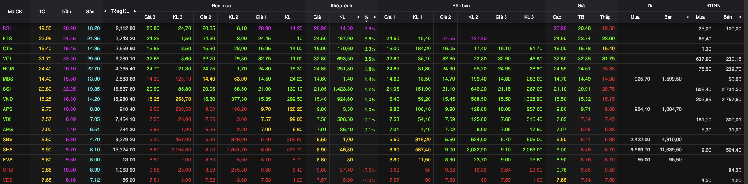Image resolution: width=748 pixels, height=184 pixels.
Task: Click the down sort arrow under % header
Action: (x=366, y=21)
